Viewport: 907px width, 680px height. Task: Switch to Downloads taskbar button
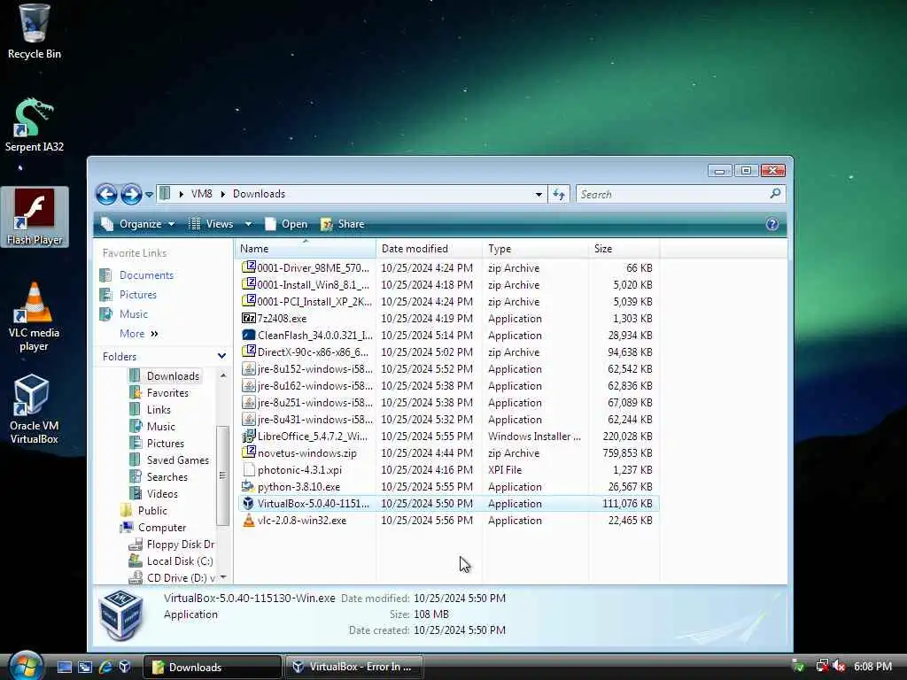coord(212,667)
